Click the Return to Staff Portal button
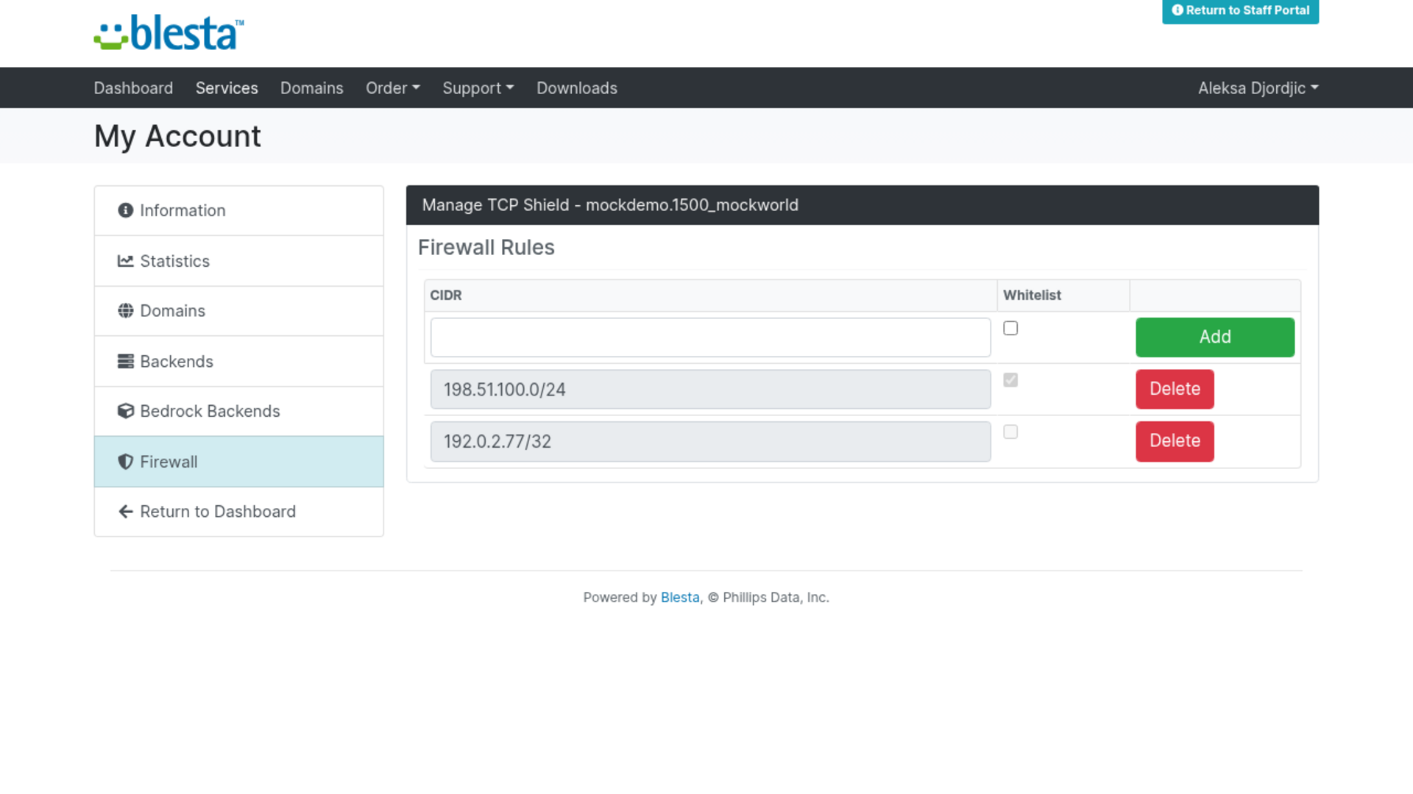1413x794 pixels. coord(1241,11)
